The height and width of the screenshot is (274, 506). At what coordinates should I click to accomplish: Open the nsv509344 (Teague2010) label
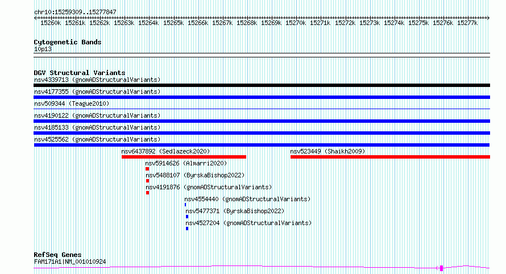[x=72, y=103]
